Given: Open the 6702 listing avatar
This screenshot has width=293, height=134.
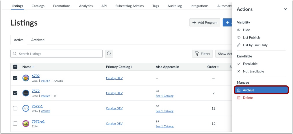Looking at the screenshot, I should 26,78.
